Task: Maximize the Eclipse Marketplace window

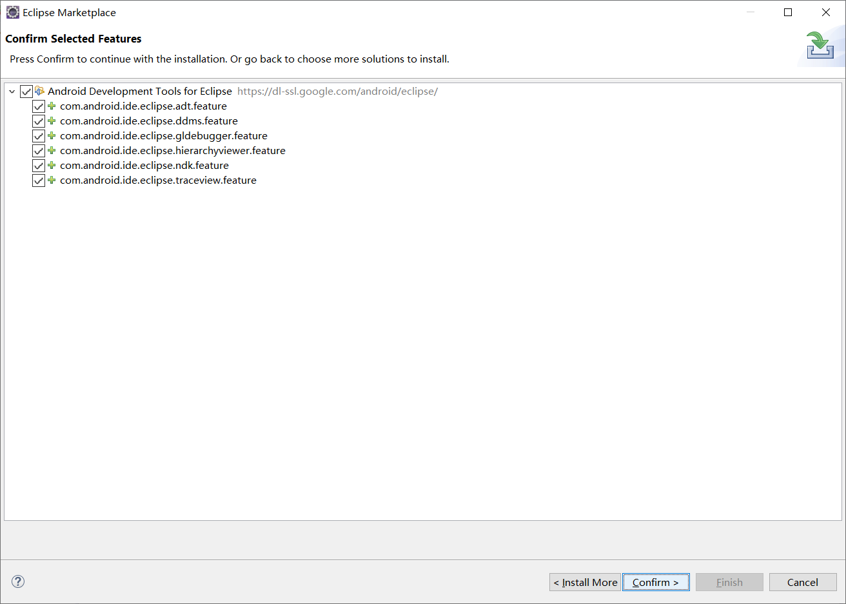Action: pyautogui.click(x=788, y=12)
